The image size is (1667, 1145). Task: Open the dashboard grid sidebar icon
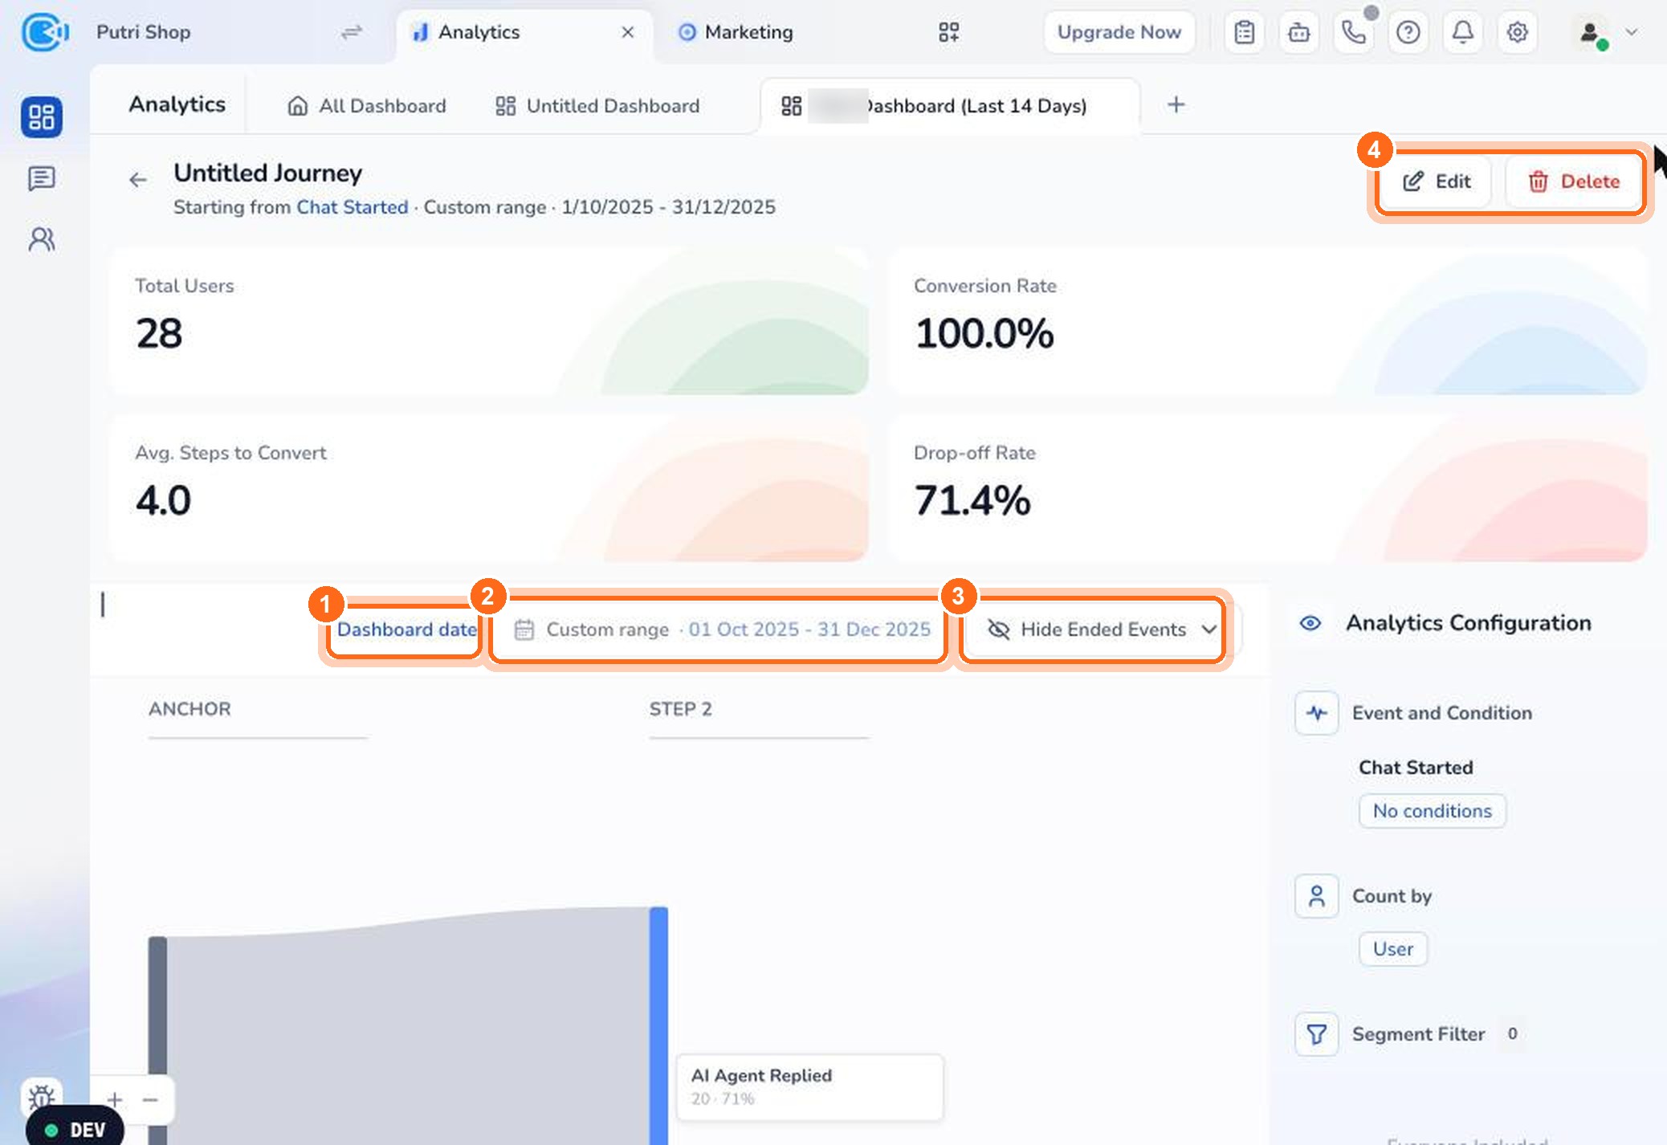click(42, 117)
